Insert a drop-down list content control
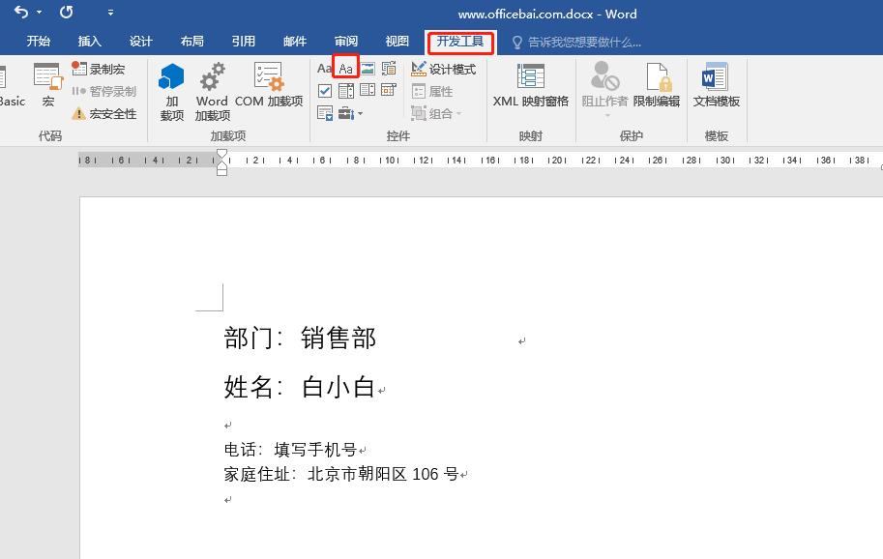The image size is (883, 559). pos(368,90)
